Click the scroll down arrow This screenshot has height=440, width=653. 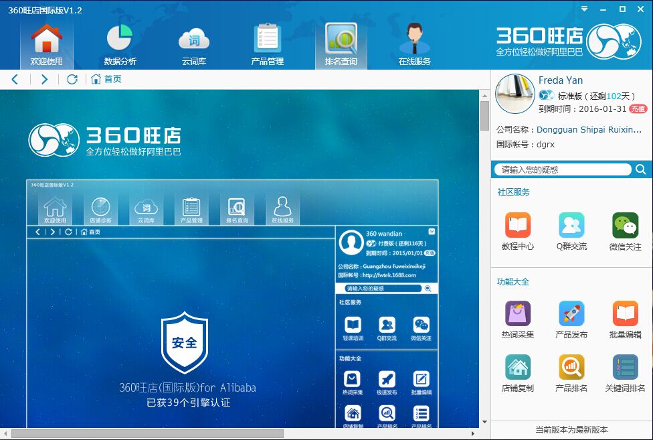click(x=484, y=422)
